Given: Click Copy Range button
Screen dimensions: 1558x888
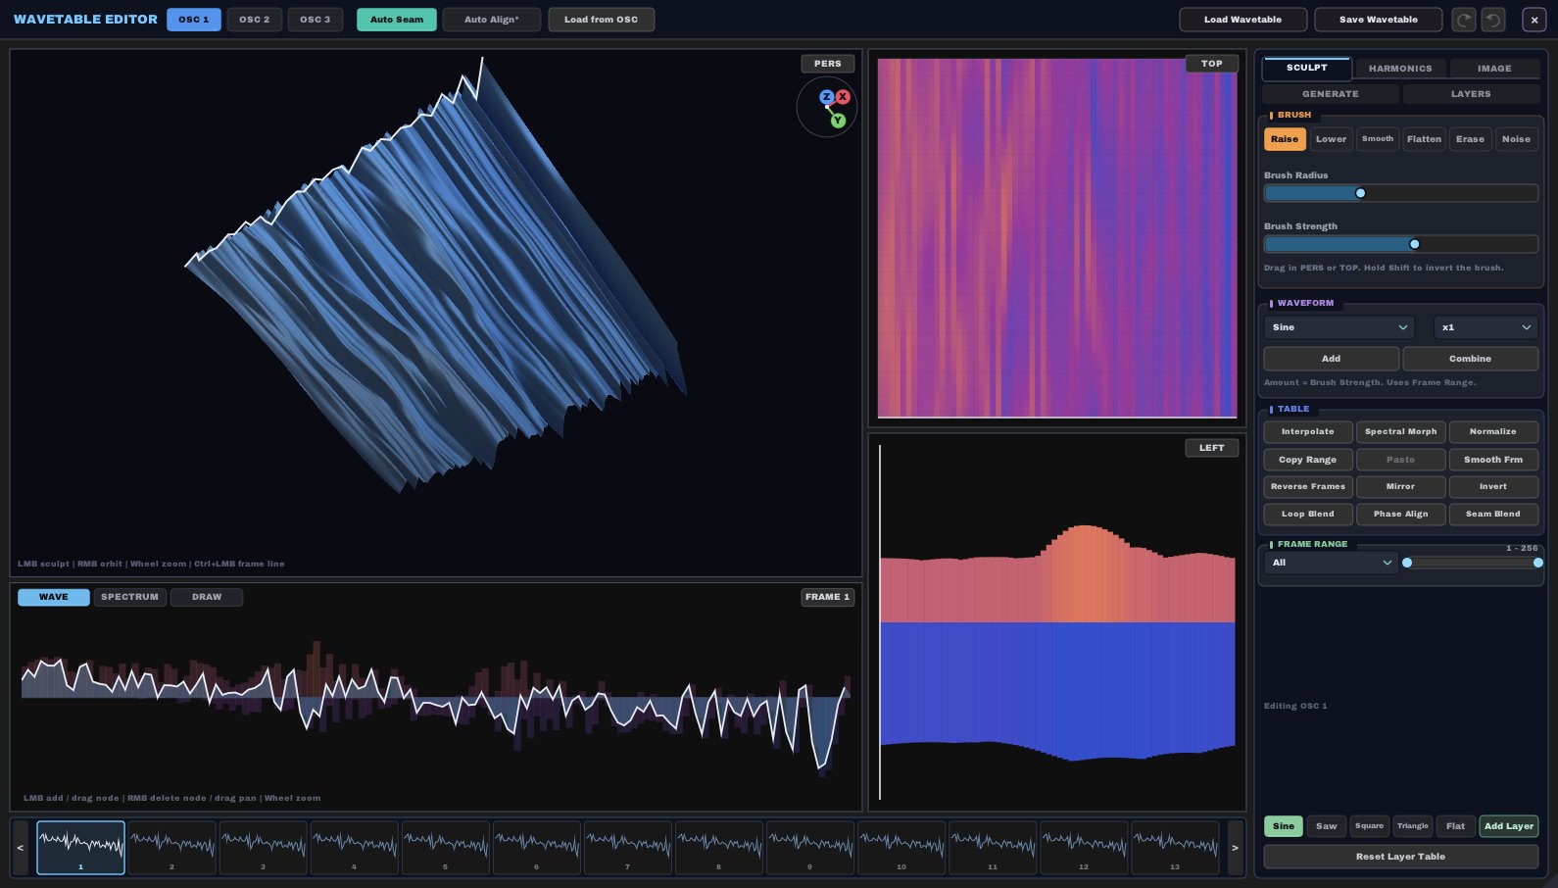Looking at the screenshot, I should click(1308, 460).
